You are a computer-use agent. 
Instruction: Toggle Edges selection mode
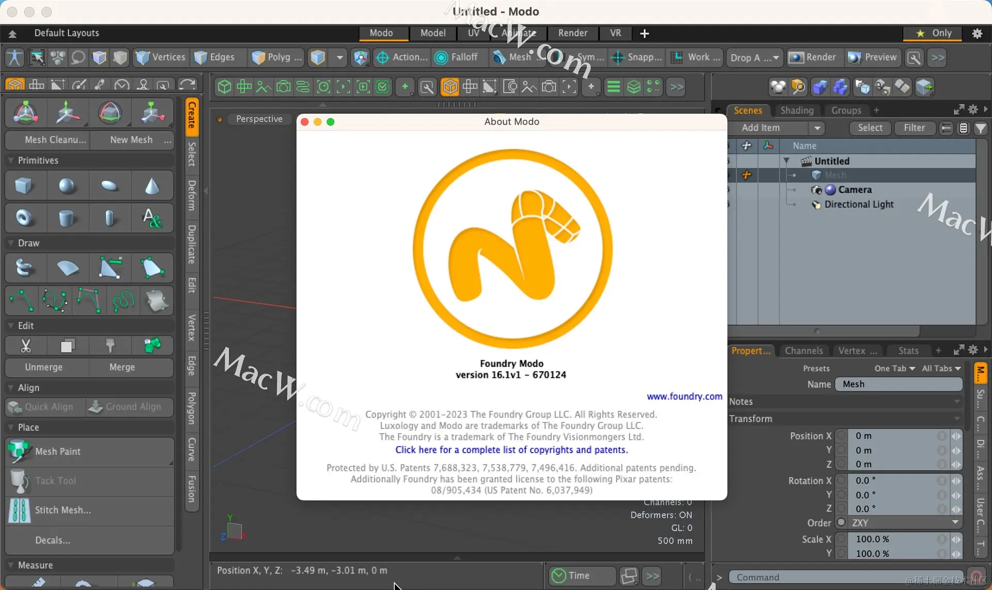point(214,57)
